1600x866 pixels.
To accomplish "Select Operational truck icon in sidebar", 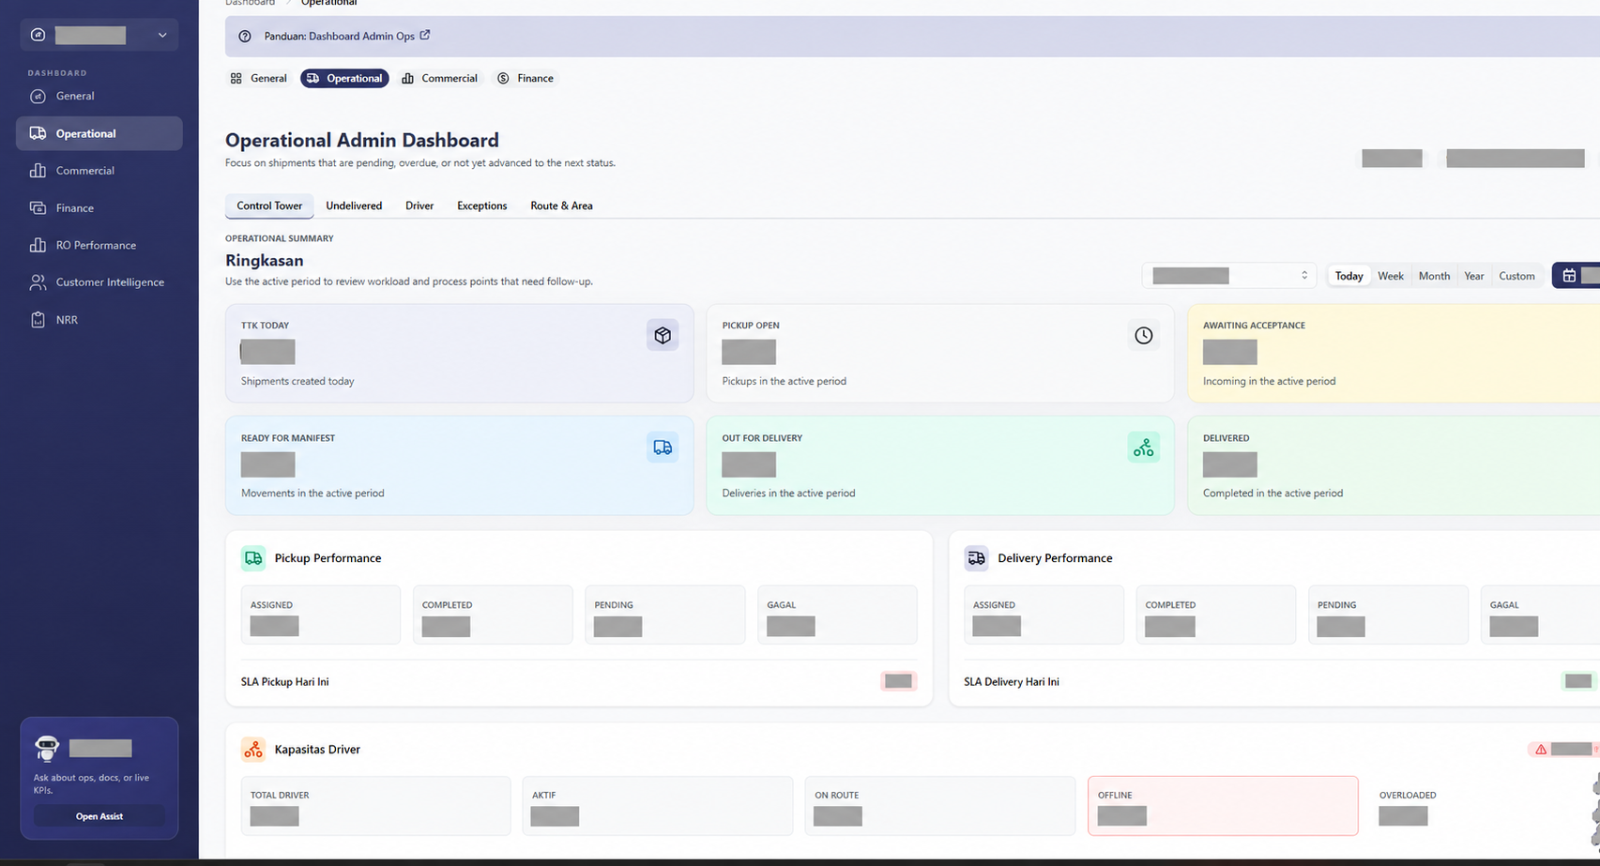I will [x=38, y=133].
